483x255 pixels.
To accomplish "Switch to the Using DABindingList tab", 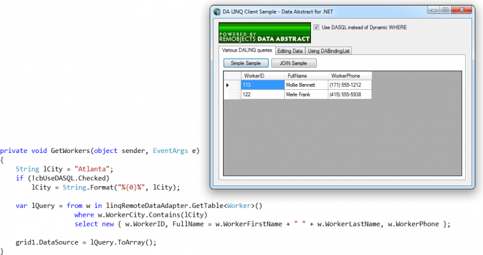I will click(x=328, y=51).
